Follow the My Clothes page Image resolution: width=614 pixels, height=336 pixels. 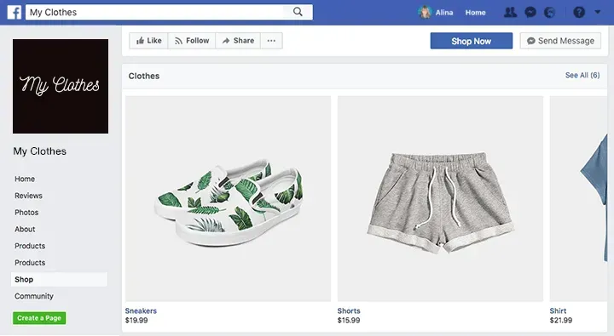pos(192,41)
